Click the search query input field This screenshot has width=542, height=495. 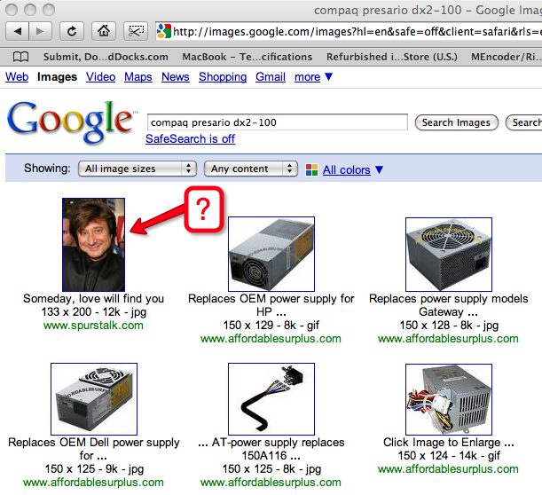point(276,122)
